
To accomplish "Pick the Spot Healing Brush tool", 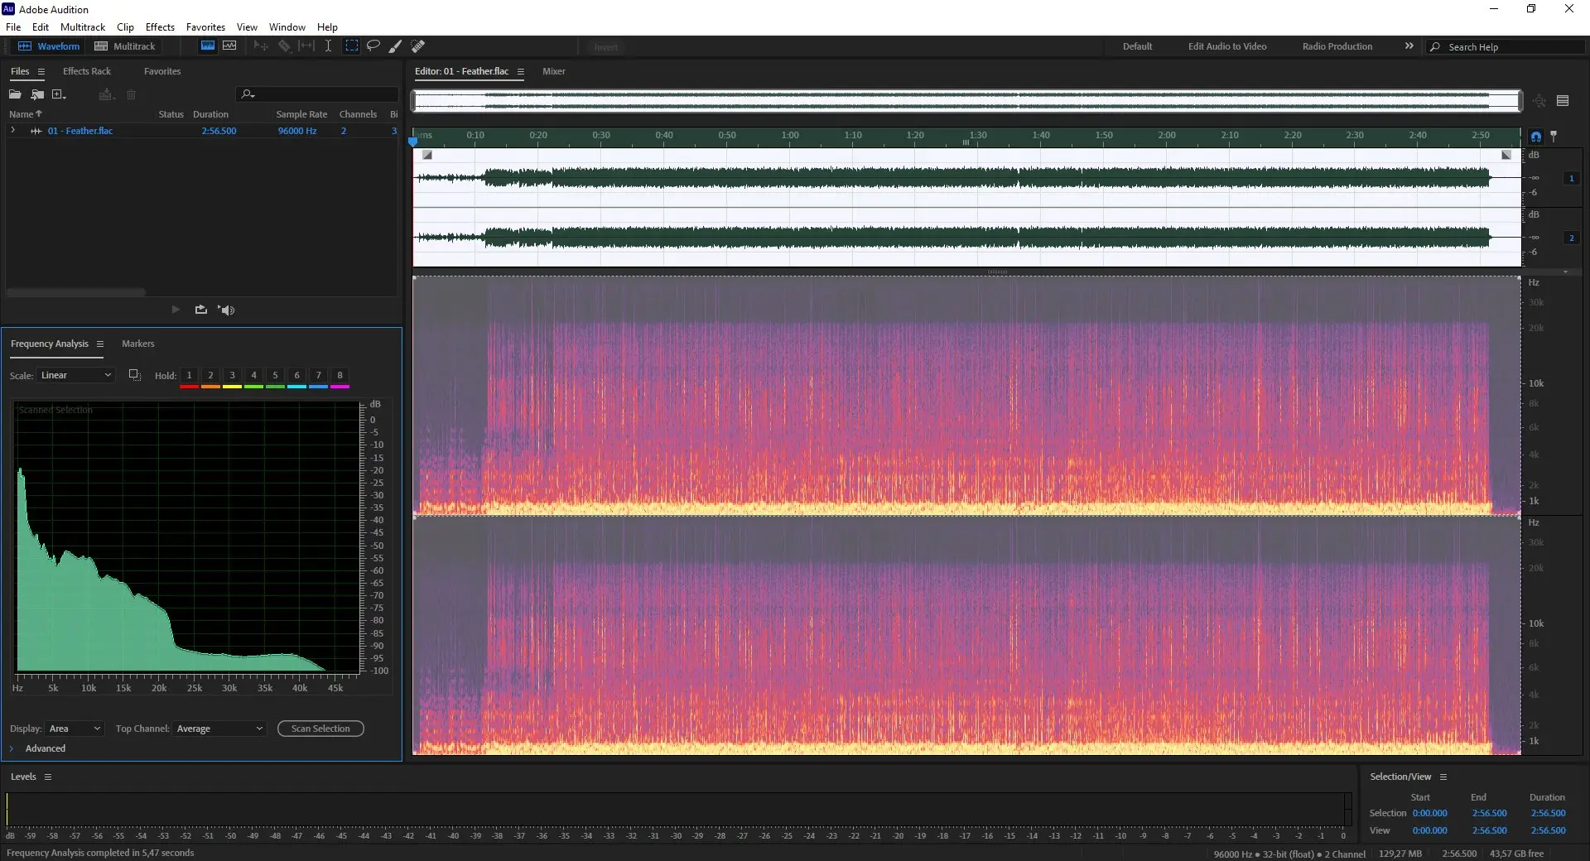I will pyautogui.click(x=418, y=46).
